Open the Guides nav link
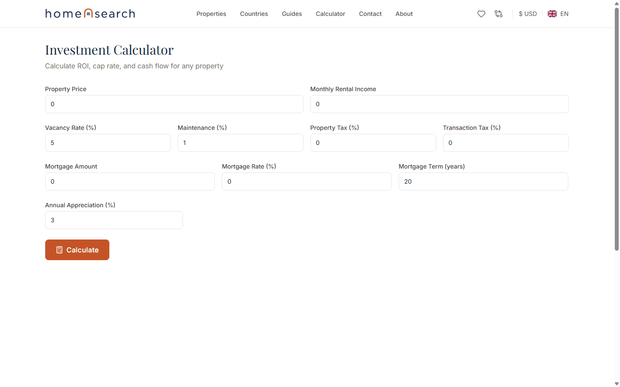Viewport: 620px width, 387px height. click(291, 14)
